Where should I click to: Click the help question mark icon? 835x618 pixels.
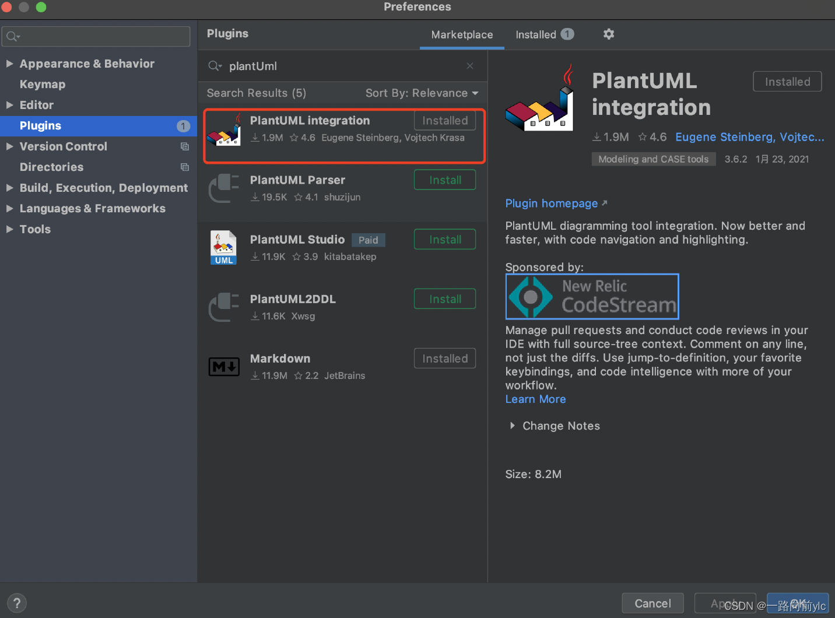click(16, 603)
